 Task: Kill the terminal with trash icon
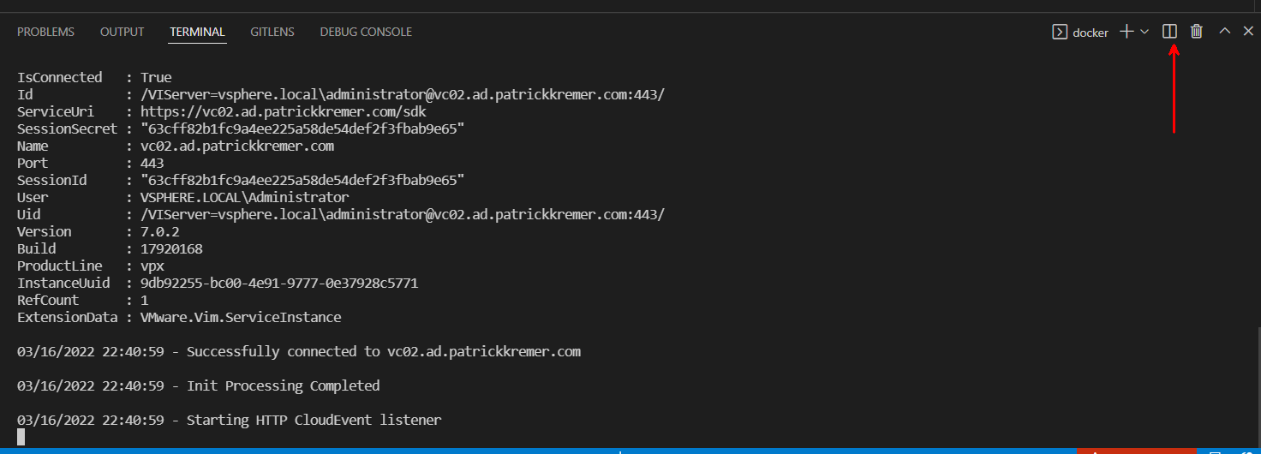[1197, 32]
